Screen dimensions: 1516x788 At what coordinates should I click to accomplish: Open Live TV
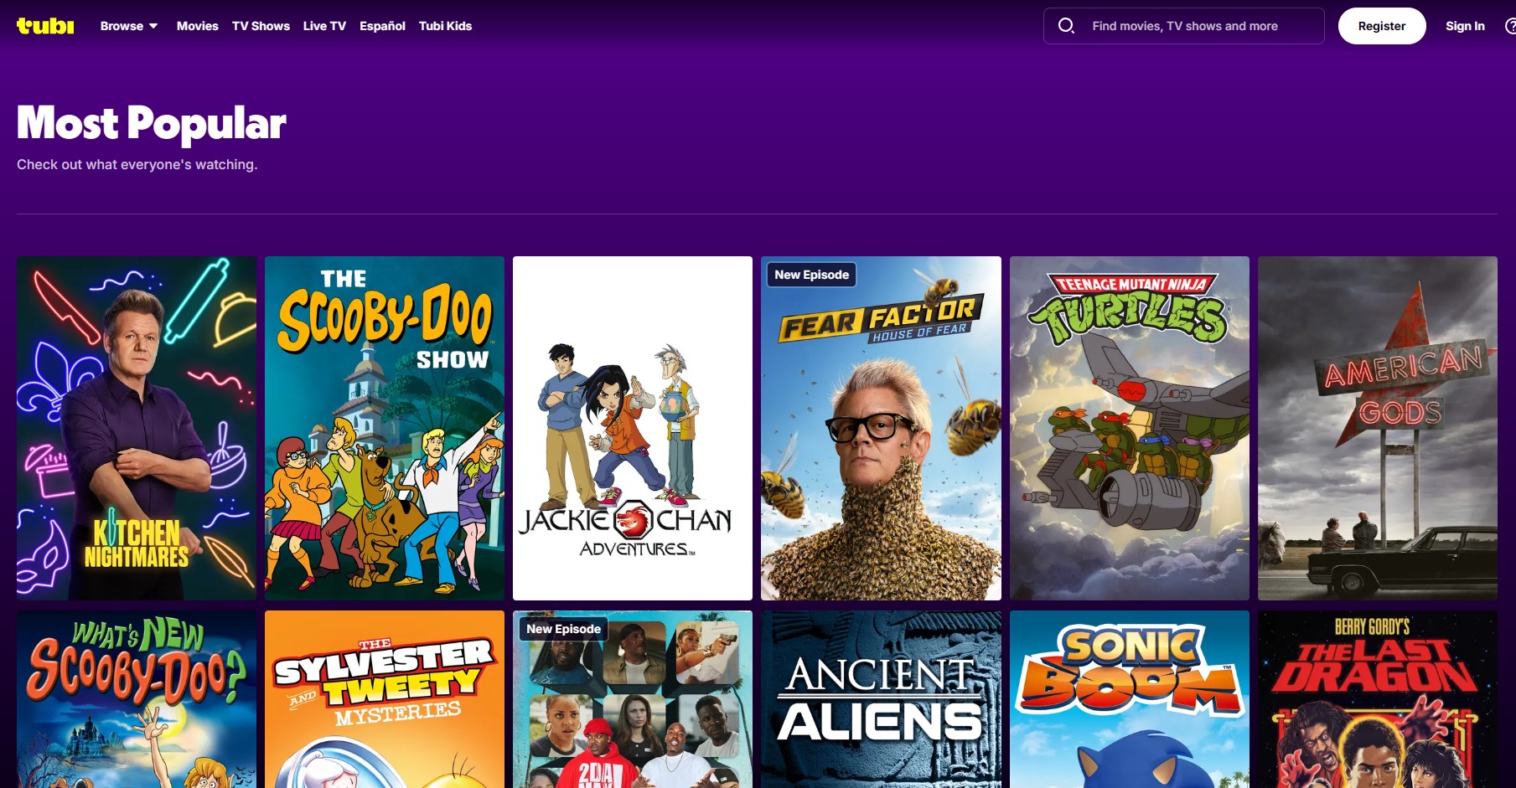pos(324,26)
